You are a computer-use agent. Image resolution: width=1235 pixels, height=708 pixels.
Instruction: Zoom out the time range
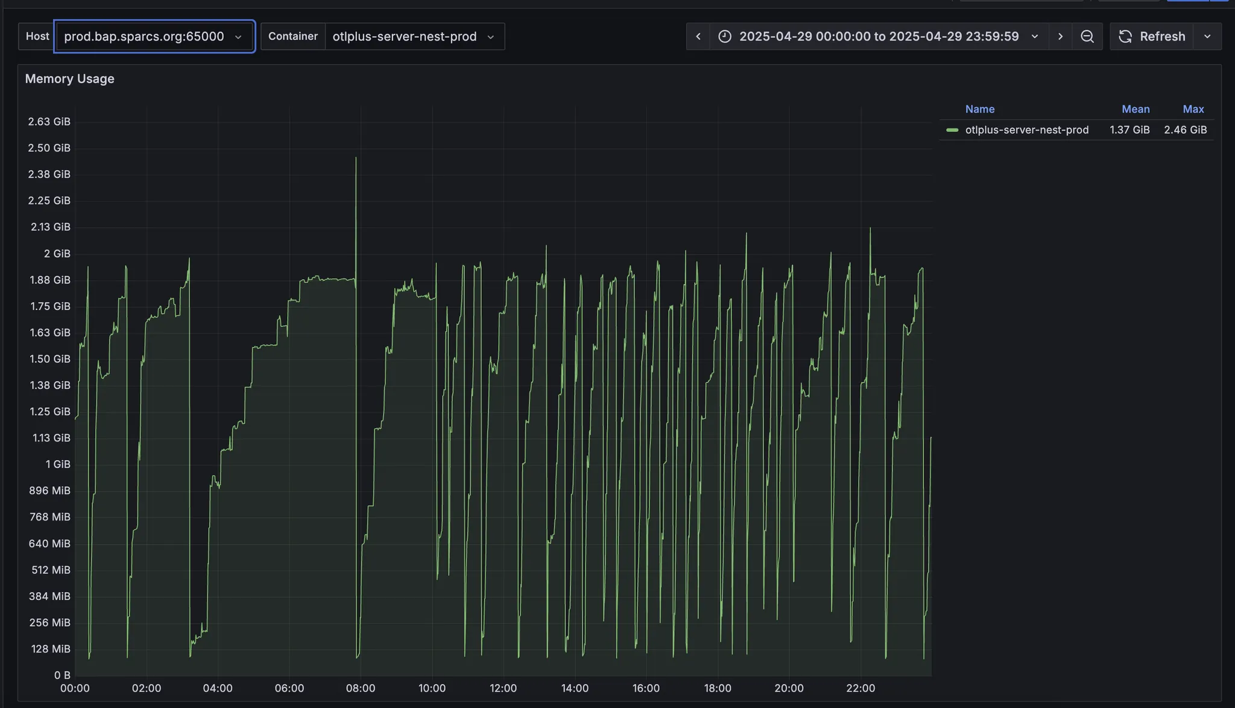click(x=1087, y=37)
